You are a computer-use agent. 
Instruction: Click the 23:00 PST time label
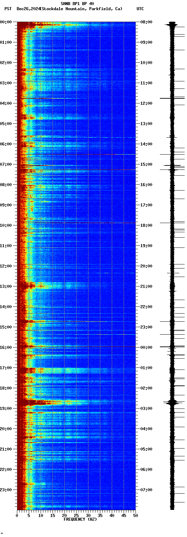(6, 490)
